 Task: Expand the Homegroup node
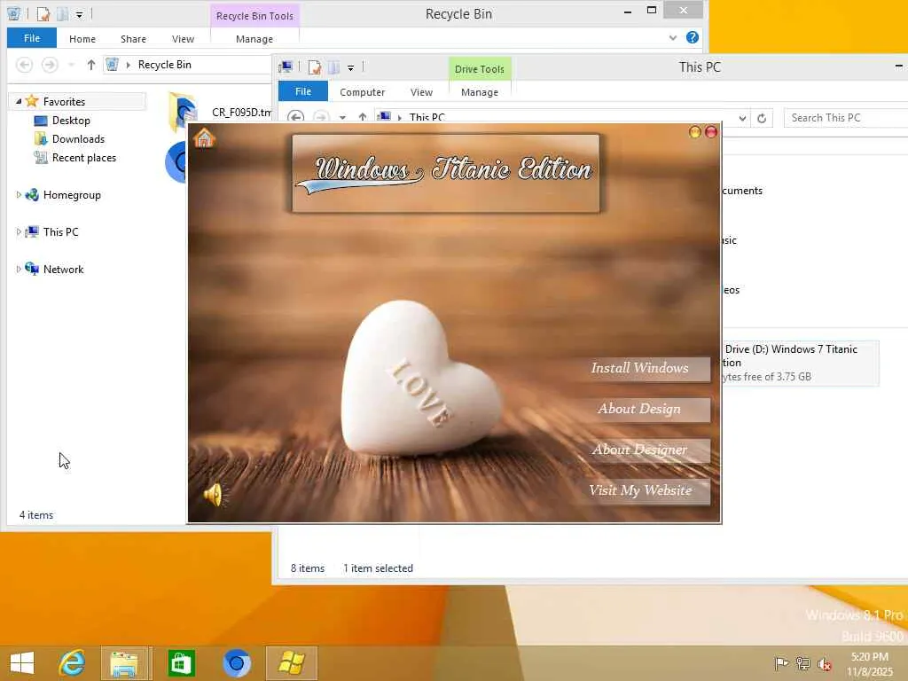(19, 195)
